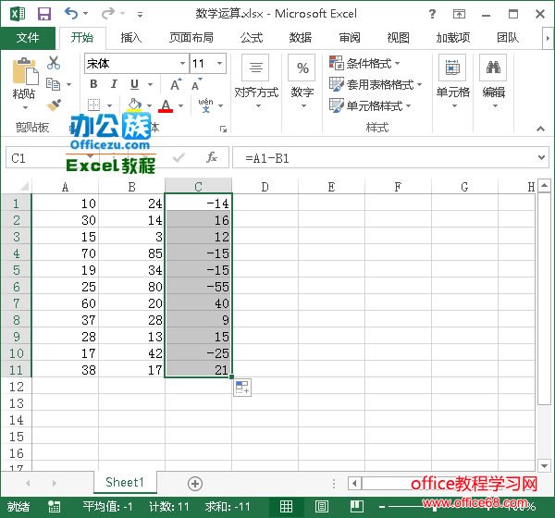The image size is (555, 518).
Task: Open the editing (编辑) binoculars group
Action: pos(494,81)
